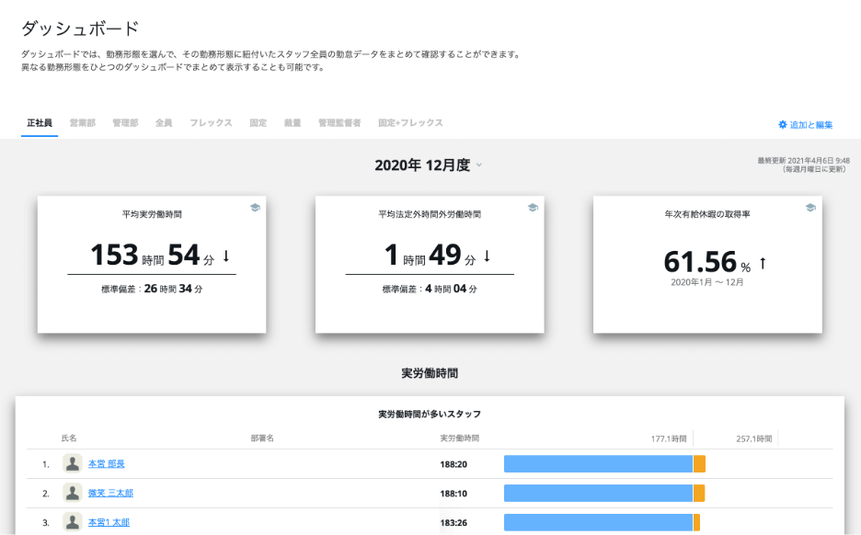Click the avatar icon of the rank 3 staff

point(72,522)
